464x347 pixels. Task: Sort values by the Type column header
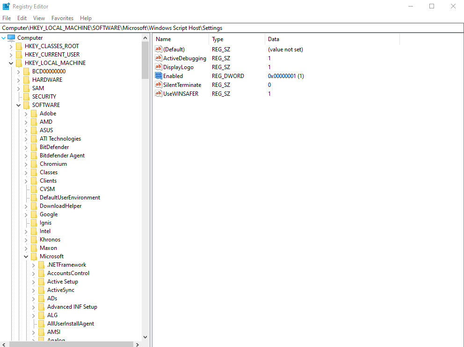[237, 39]
